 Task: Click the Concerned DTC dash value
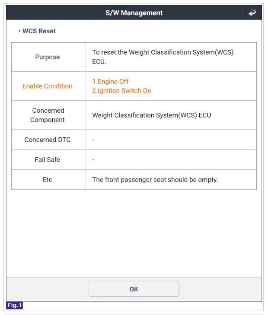click(x=93, y=140)
